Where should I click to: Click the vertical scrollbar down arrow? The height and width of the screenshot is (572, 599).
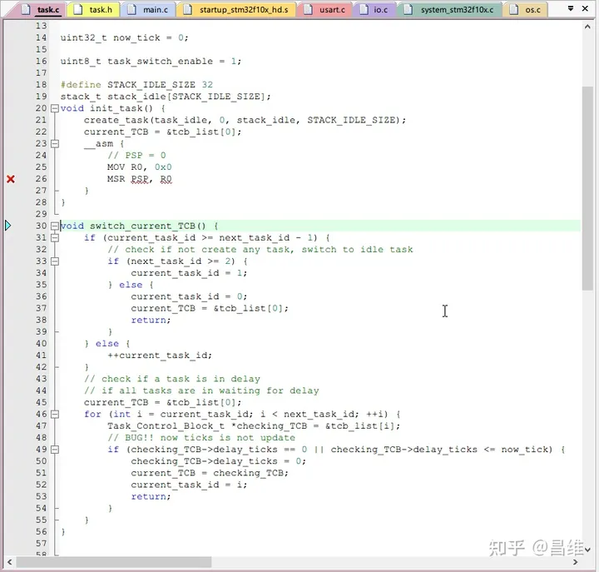coord(587,550)
